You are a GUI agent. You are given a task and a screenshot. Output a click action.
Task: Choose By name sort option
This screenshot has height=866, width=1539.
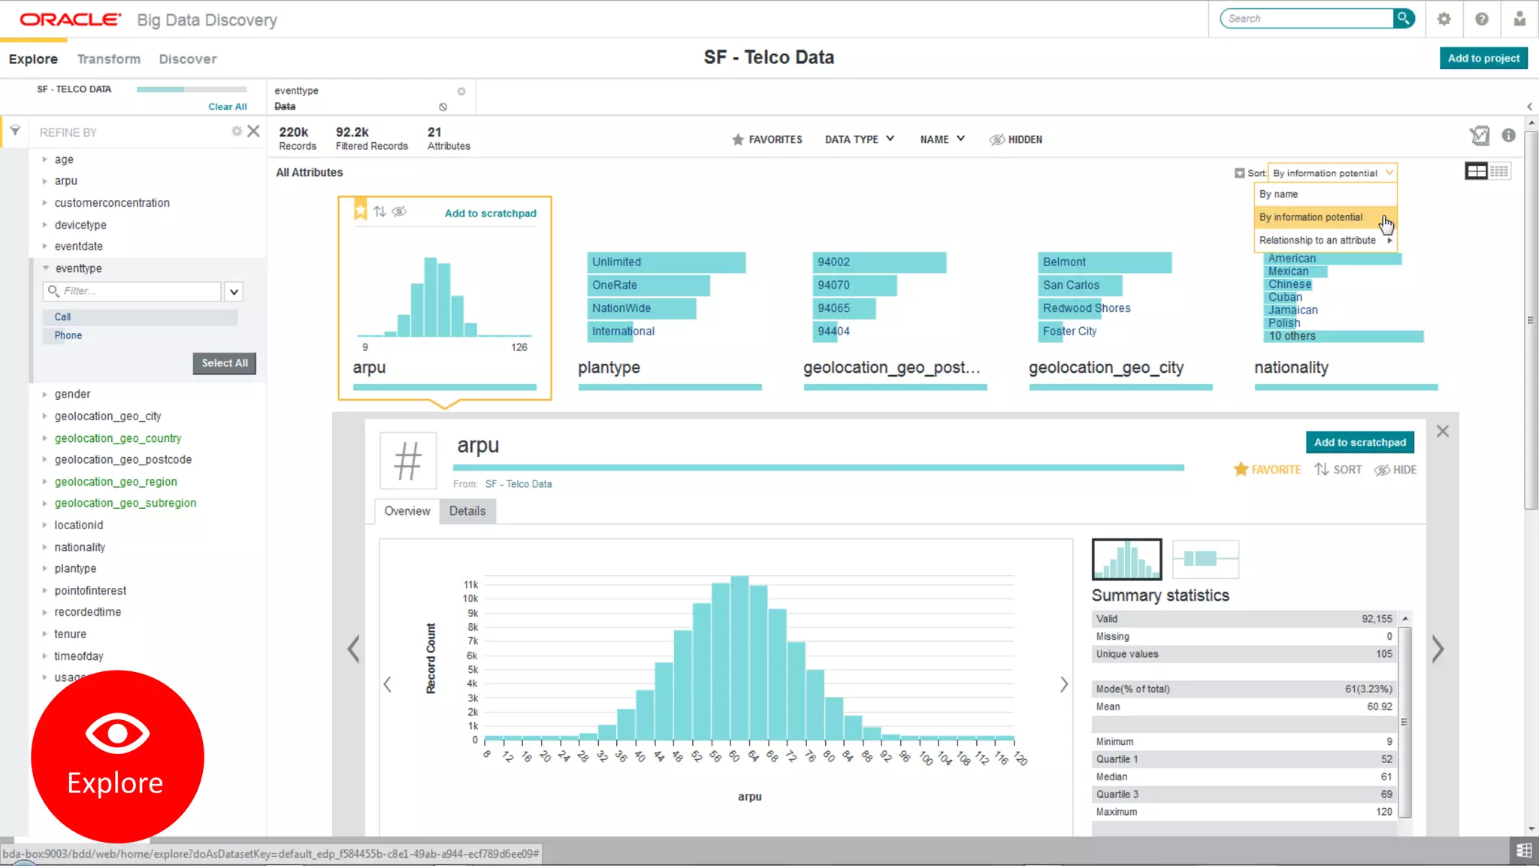click(1278, 194)
